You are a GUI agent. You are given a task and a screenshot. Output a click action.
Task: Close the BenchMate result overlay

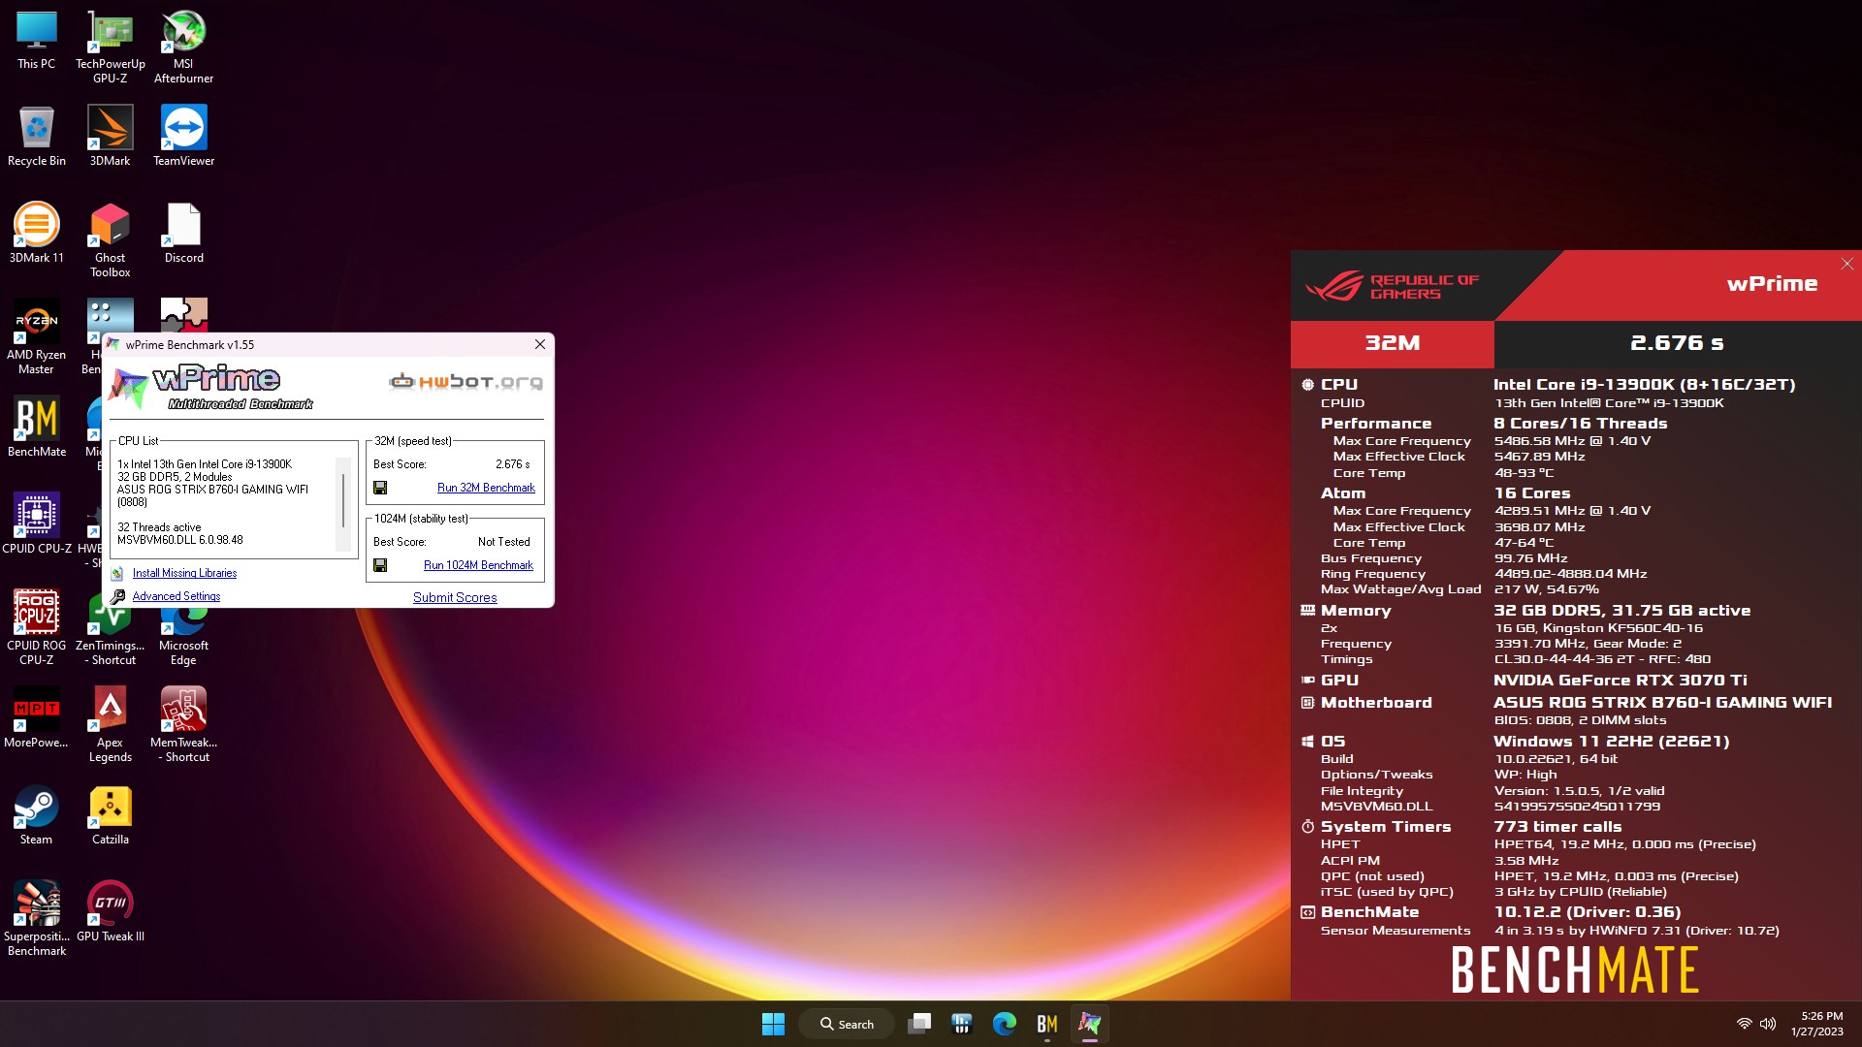coord(1846,264)
